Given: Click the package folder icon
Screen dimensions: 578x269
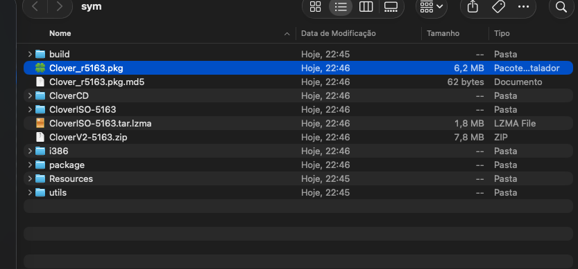Looking at the screenshot, I should (40, 165).
